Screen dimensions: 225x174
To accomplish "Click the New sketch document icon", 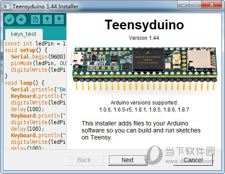I will 35,19.
